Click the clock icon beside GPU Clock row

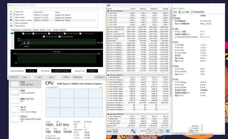coord(108,125)
